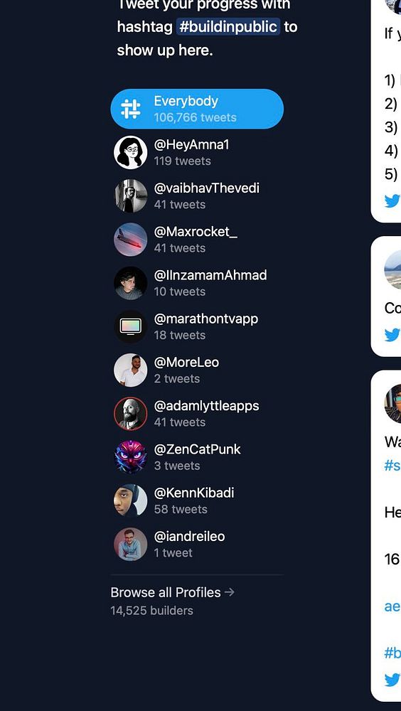Click the Twitter bird icon on first tweet card
Screen dimensions: 401x711
(392, 201)
